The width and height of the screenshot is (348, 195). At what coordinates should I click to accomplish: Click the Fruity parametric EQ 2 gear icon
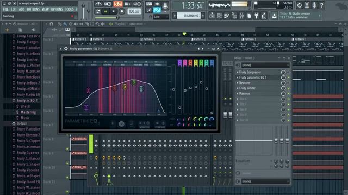point(66,49)
